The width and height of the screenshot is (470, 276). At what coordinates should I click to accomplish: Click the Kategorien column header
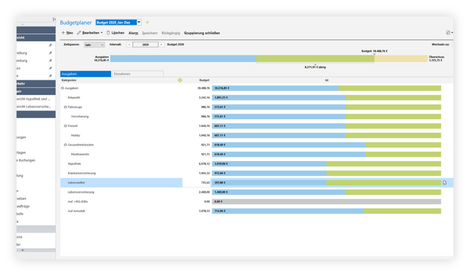coord(69,80)
